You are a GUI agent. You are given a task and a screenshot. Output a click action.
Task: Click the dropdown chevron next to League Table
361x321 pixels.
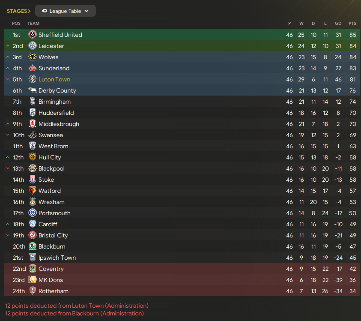[87, 11]
